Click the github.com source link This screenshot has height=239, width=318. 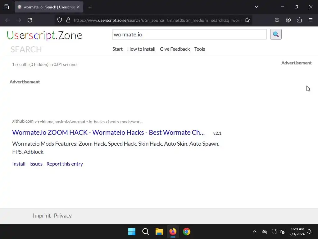pyautogui.click(x=23, y=121)
